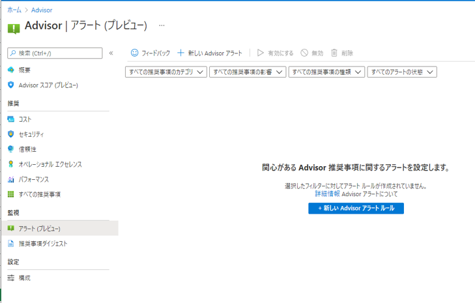Click the セキュリティ shield icon
475x303 pixels.
click(x=11, y=134)
